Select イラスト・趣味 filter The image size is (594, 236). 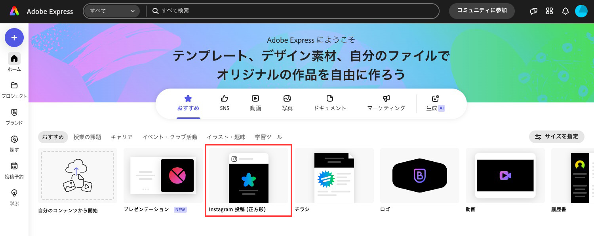[226, 137]
